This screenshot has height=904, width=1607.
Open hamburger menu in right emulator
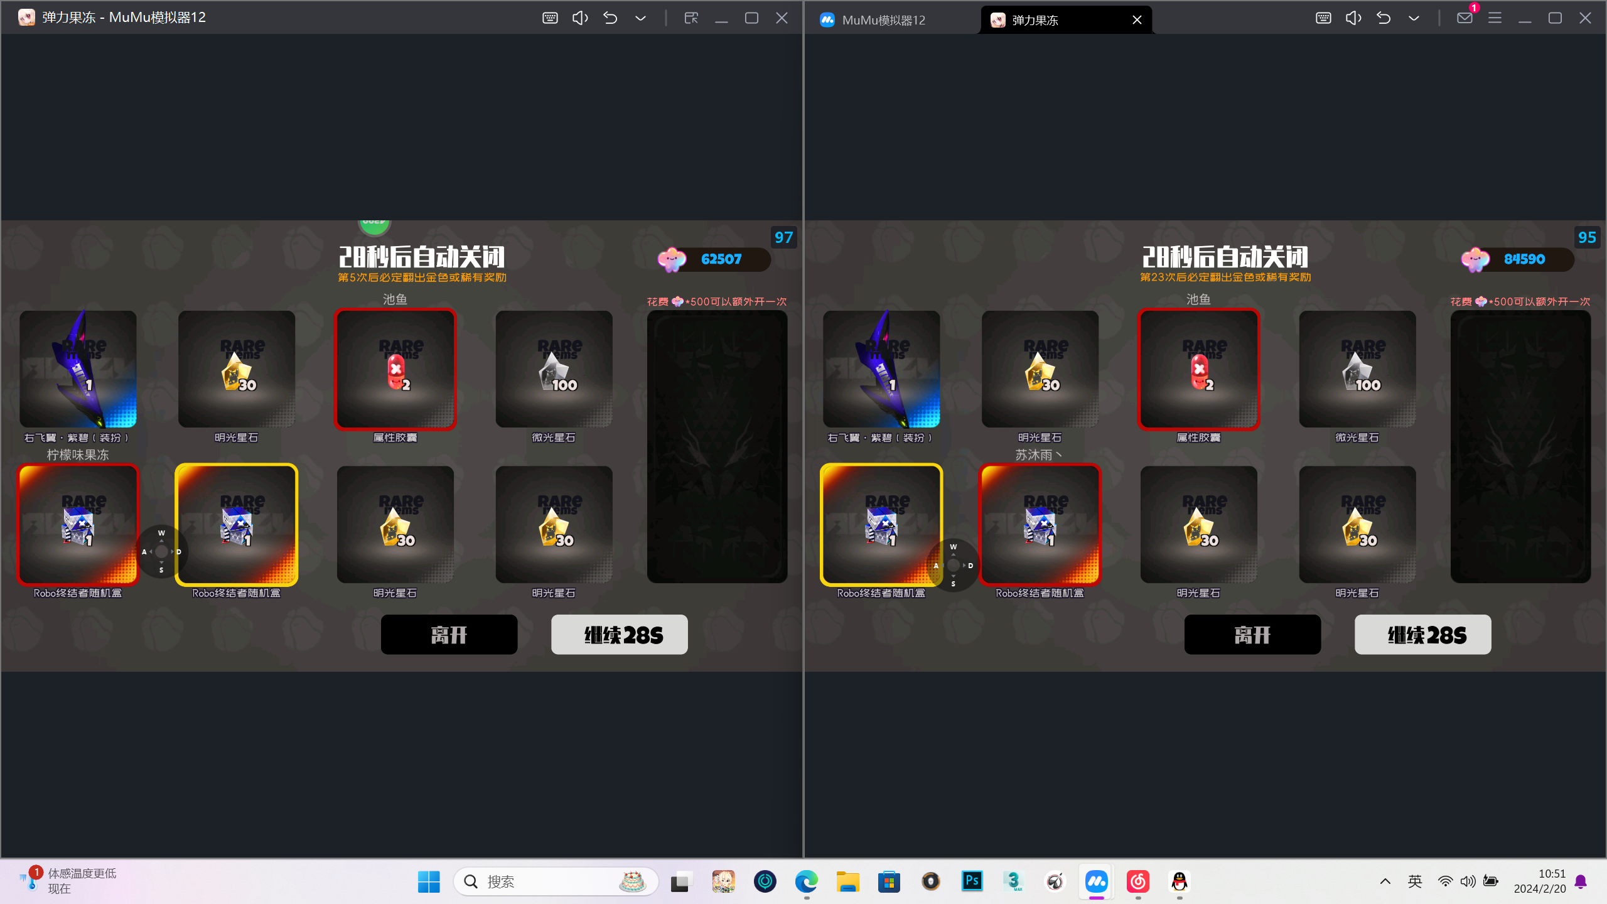click(1495, 18)
